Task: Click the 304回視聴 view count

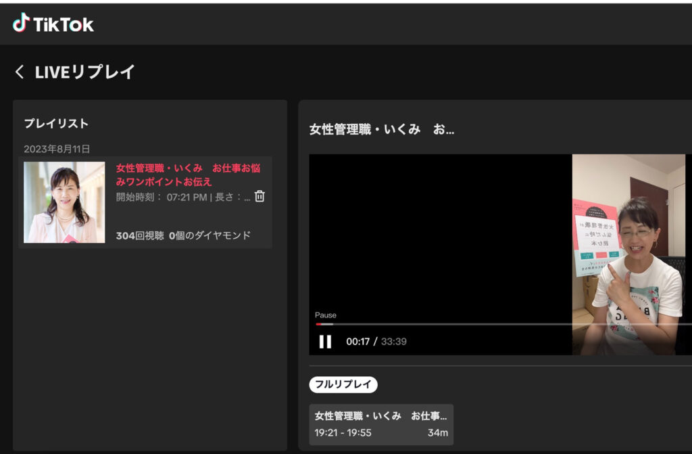Action: [139, 235]
